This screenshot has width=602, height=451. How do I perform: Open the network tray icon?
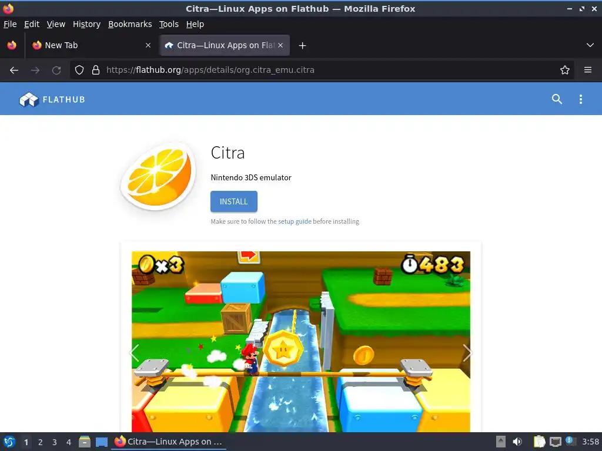555,442
